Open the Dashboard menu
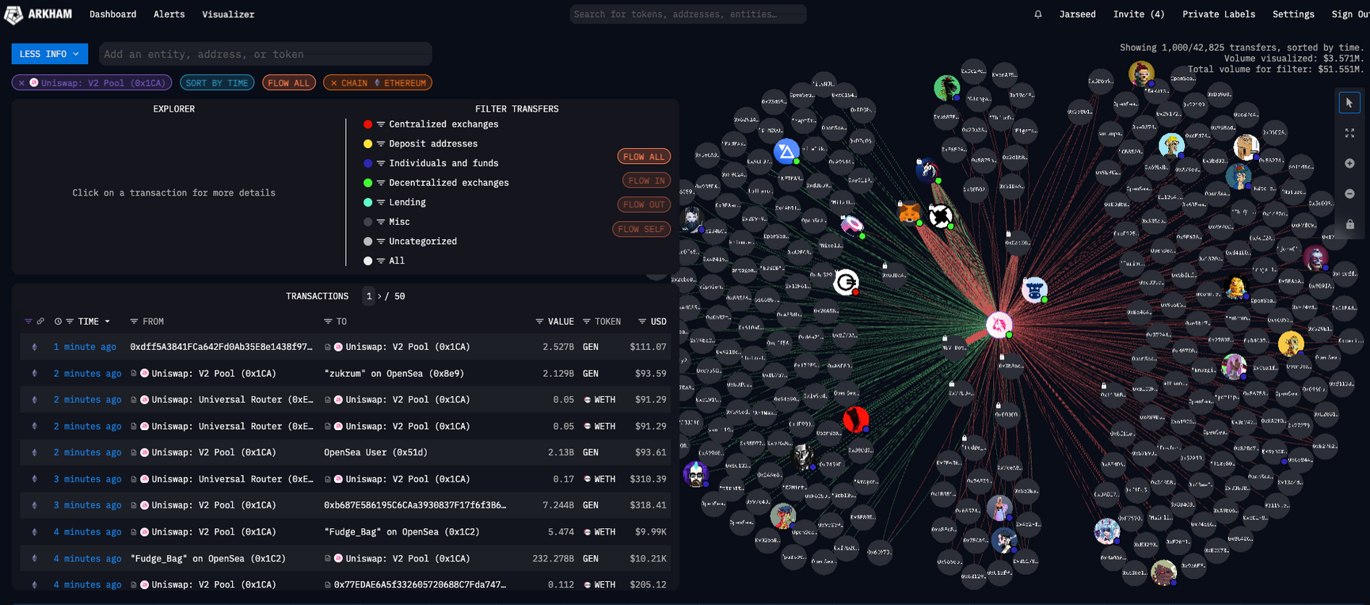Viewport: 1370px width, 605px height. (x=112, y=14)
